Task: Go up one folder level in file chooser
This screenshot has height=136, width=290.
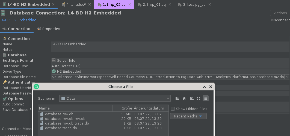Action: [x=177, y=98]
